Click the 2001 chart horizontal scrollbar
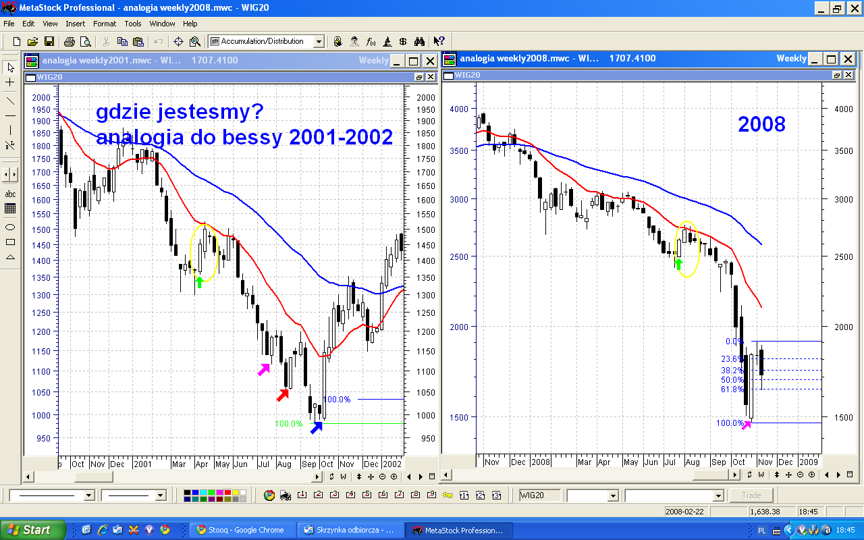Viewport: 864px width, 540px height. [x=171, y=477]
